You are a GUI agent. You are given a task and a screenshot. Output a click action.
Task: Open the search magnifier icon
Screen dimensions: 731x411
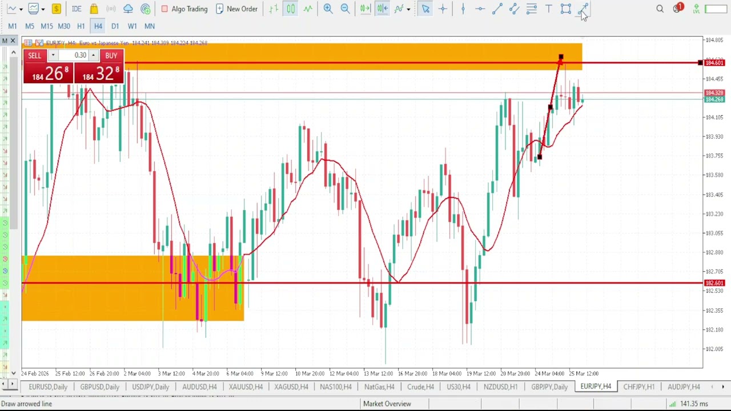click(660, 9)
